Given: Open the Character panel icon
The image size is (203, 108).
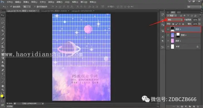Looking at the screenshot, I should (163, 37).
